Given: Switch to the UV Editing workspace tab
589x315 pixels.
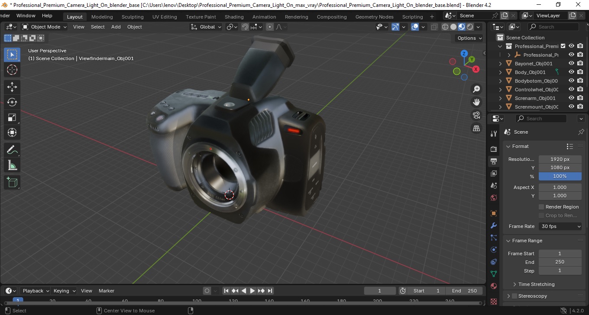Looking at the screenshot, I should (165, 17).
